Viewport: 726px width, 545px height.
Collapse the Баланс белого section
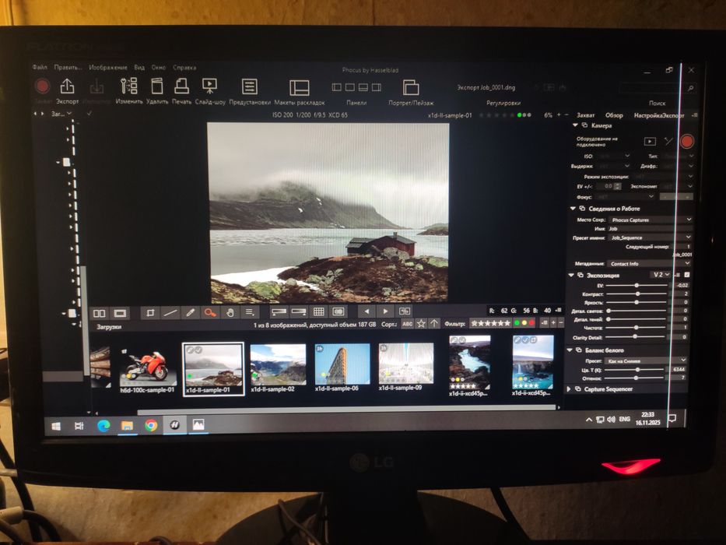(x=570, y=350)
